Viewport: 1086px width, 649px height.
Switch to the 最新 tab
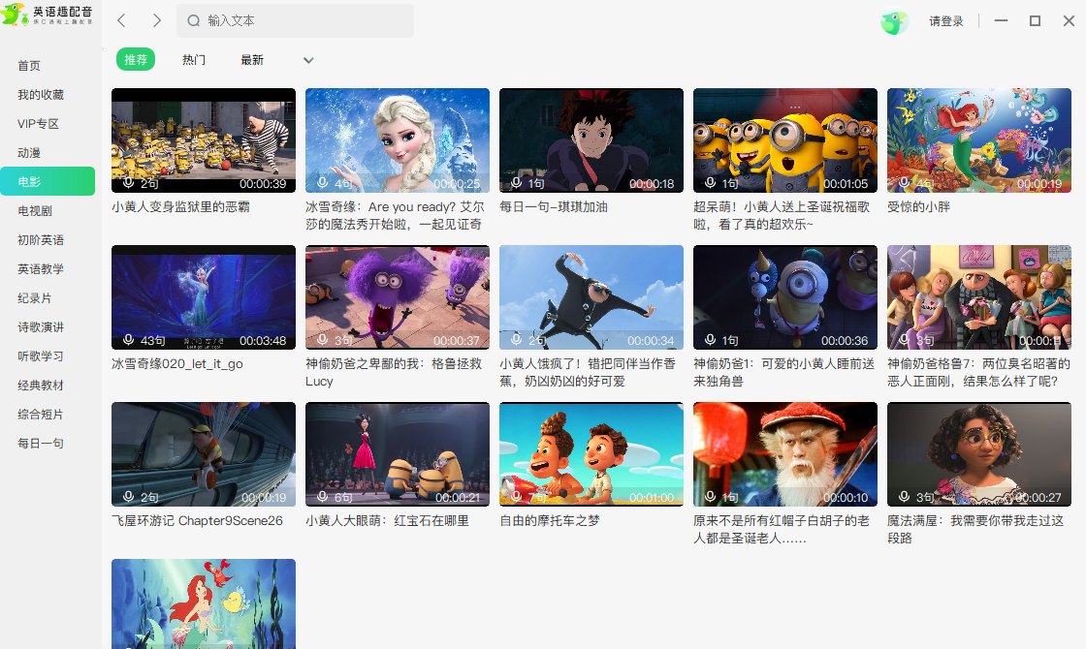coord(252,60)
